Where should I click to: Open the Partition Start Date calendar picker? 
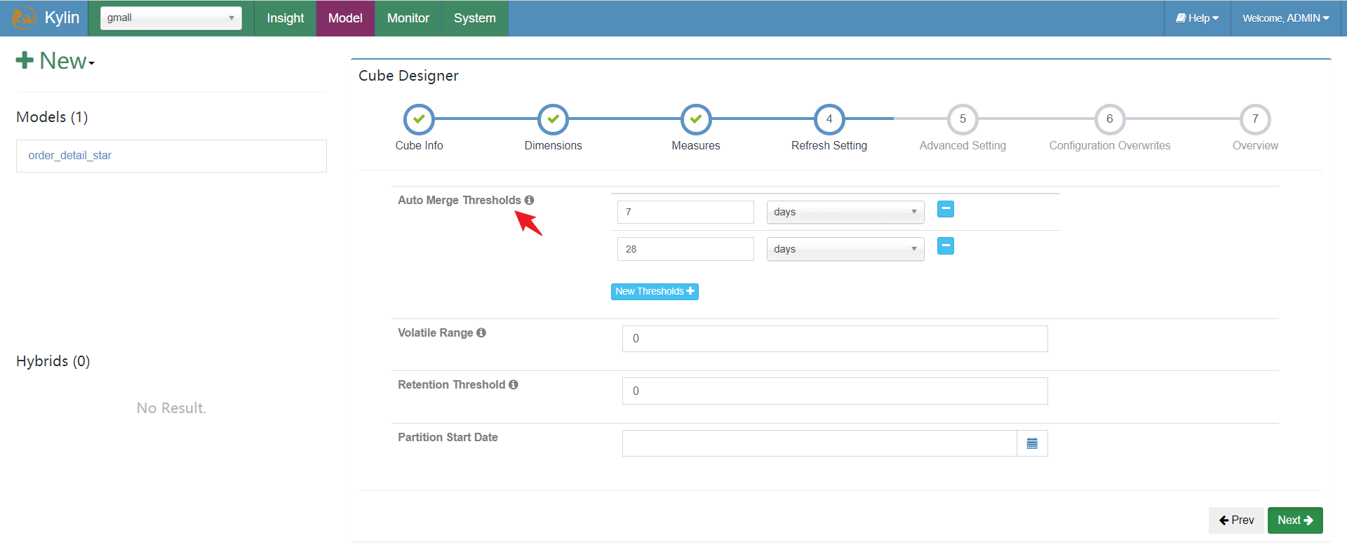pyautogui.click(x=1032, y=443)
